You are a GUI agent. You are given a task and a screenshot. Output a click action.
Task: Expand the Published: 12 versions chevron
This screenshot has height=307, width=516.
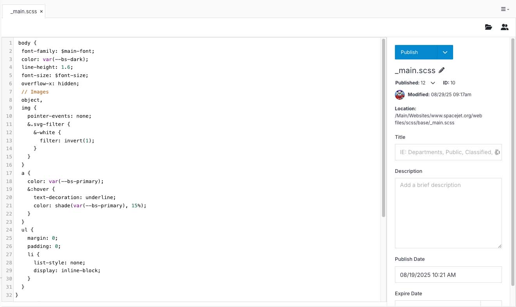tap(433, 83)
